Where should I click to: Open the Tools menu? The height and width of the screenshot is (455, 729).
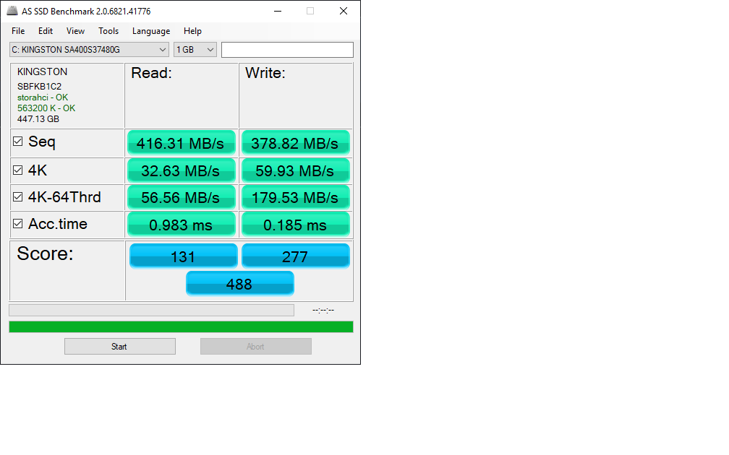click(x=108, y=31)
